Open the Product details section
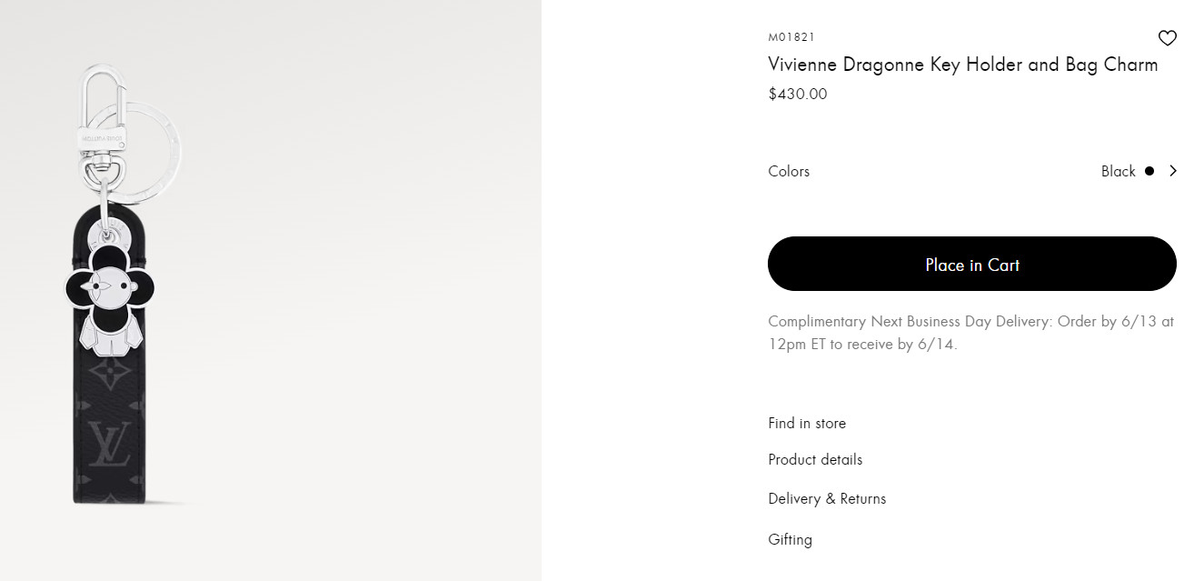 [x=814, y=459]
